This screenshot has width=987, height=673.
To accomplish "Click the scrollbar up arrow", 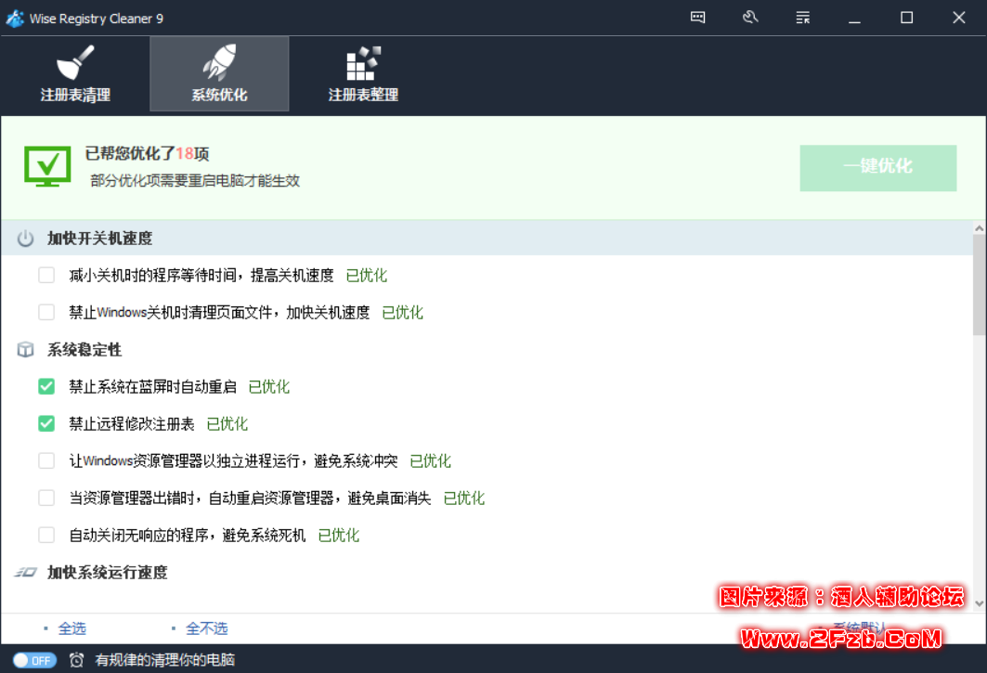I will pos(980,228).
